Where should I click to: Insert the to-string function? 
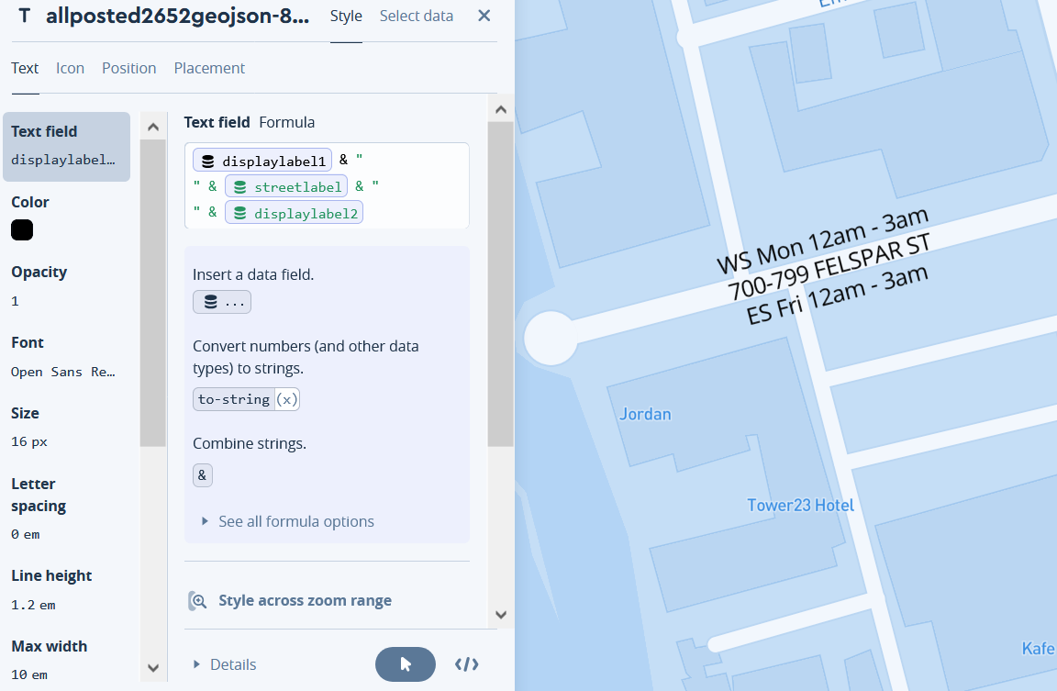pos(246,399)
